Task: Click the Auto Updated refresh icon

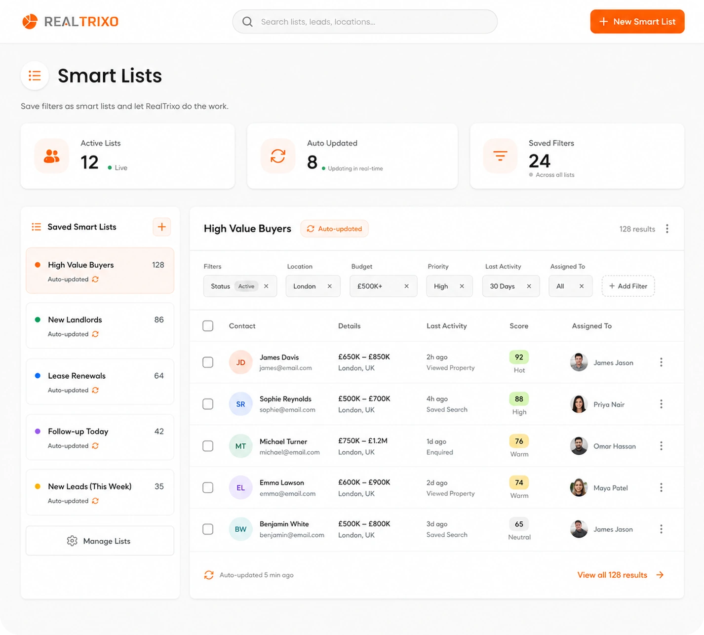Action: (x=278, y=156)
